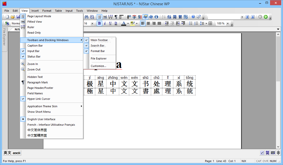Switch to French - Interface Utilisateur Français

(52, 125)
